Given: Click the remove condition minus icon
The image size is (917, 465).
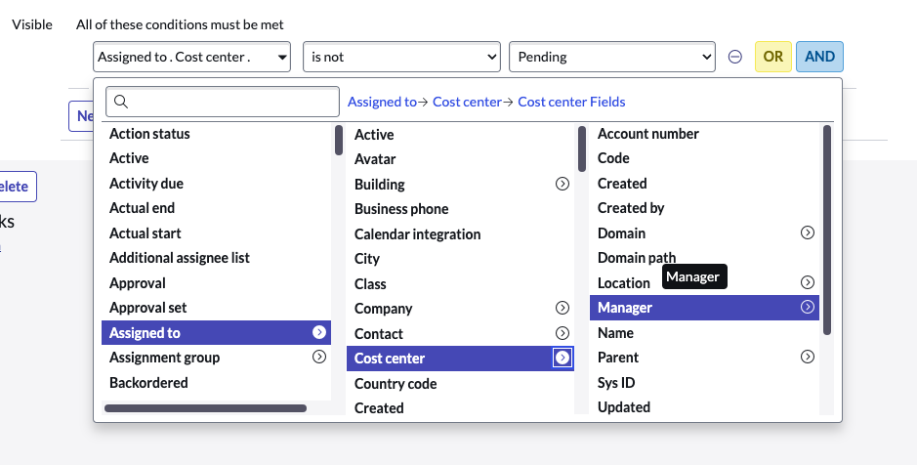Looking at the screenshot, I should pyautogui.click(x=735, y=57).
